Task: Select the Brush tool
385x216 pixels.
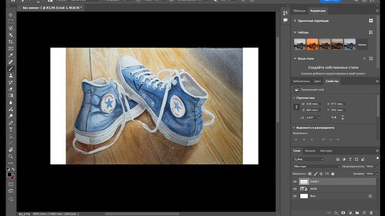Action: pyautogui.click(x=11, y=69)
